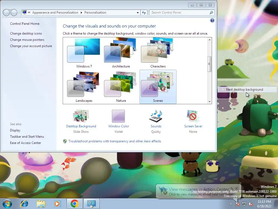This screenshot has width=278, height=209.
Task: Launch Windows Media Player from taskbar
Action: tap(57, 204)
